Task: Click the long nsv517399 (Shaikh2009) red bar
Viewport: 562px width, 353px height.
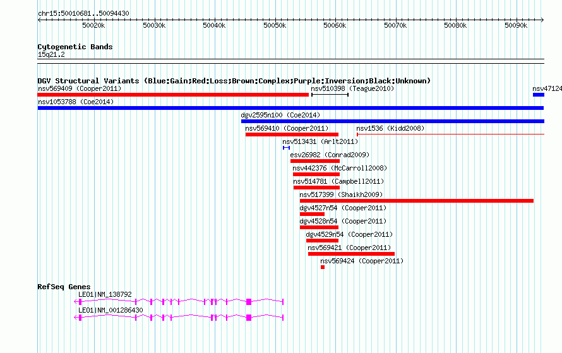Action: pos(417,201)
